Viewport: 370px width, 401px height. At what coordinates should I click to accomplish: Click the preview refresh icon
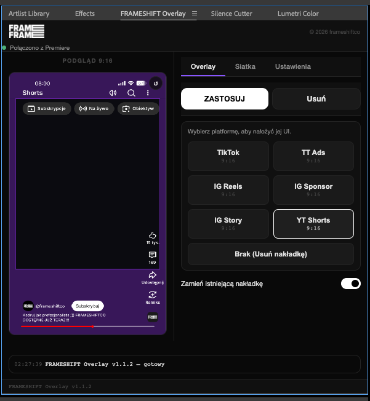tap(156, 83)
